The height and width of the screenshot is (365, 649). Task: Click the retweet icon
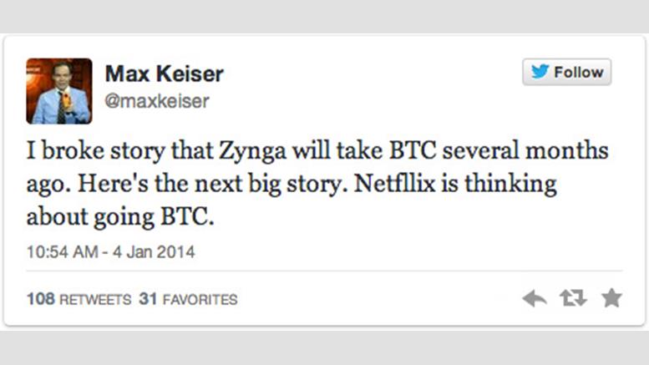tap(572, 297)
